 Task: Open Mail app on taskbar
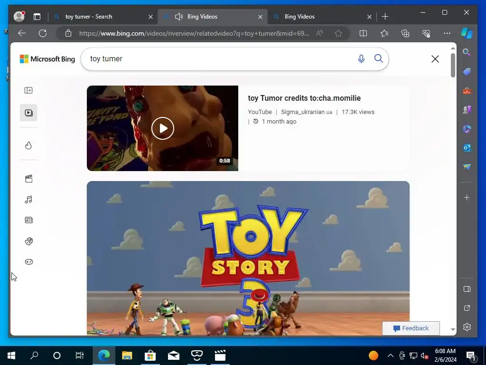[174, 355]
